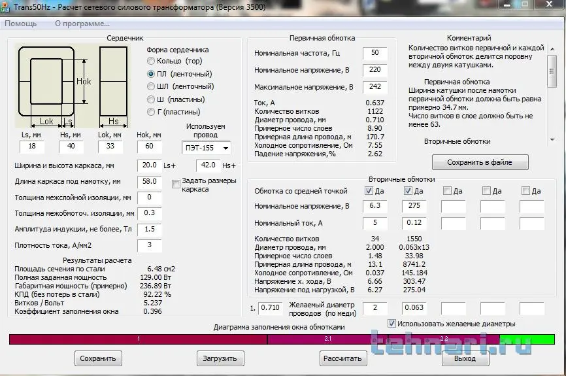
Task: Click the '1122' turns count value
Action: point(375,112)
